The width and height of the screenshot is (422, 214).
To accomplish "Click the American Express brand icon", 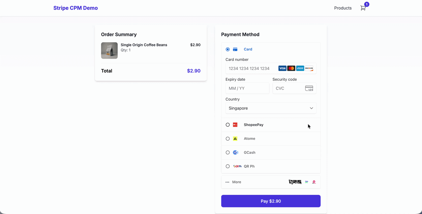I will 300,68.
